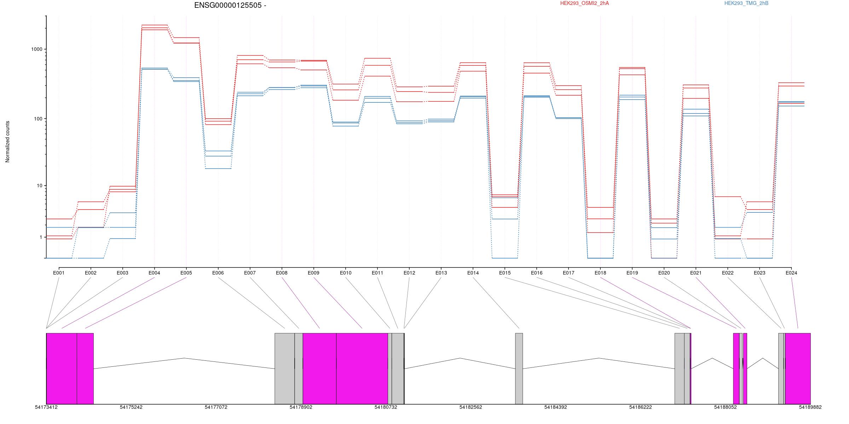Click exon label E020
This screenshot has width=849, height=424.
click(664, 273)
